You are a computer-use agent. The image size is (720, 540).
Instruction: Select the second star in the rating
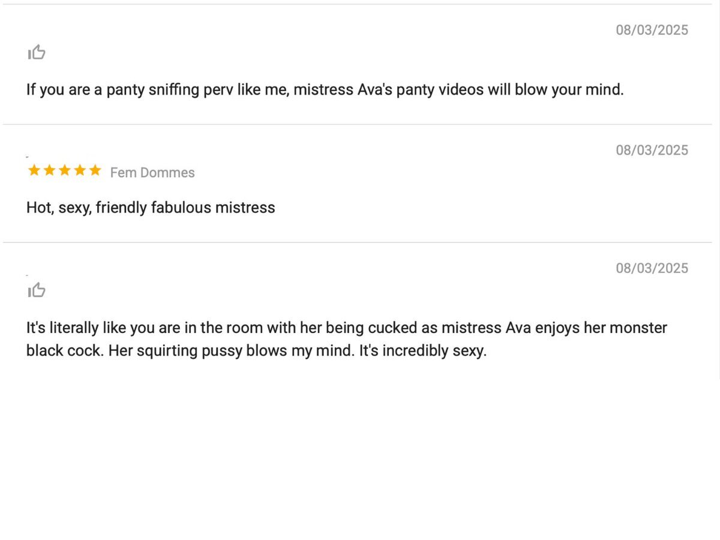[49, 171]
